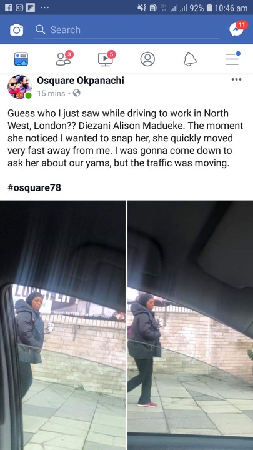Tap the battery status icon
The height and width of the screenshot is (450, 253).
click(209, 8)
